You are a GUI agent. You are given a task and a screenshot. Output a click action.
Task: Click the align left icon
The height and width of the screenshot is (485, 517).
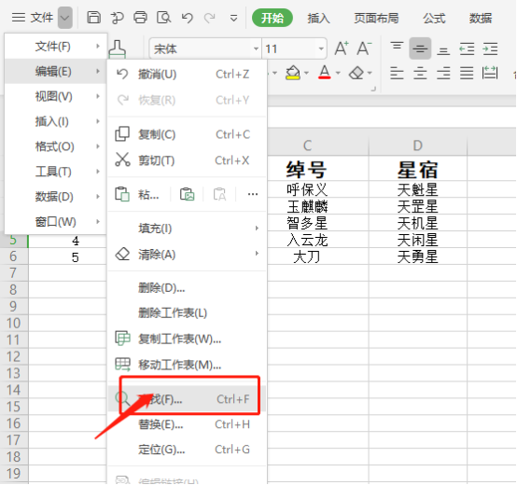(x=397, y=73)
